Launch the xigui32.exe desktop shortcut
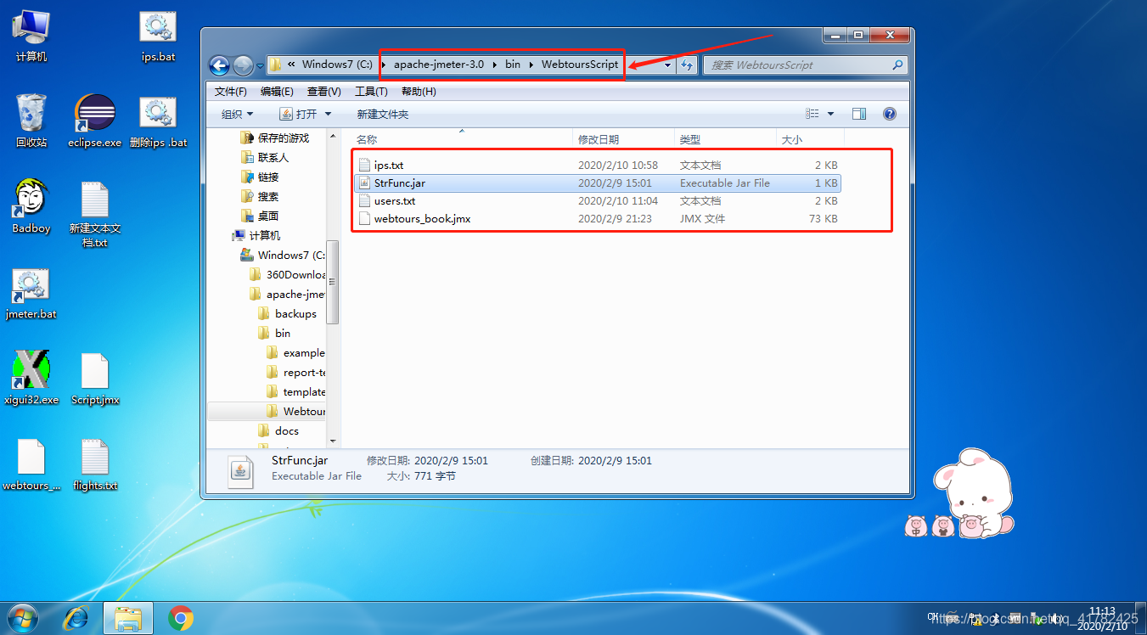The image size is (1147, 635). tap(31, 378)
